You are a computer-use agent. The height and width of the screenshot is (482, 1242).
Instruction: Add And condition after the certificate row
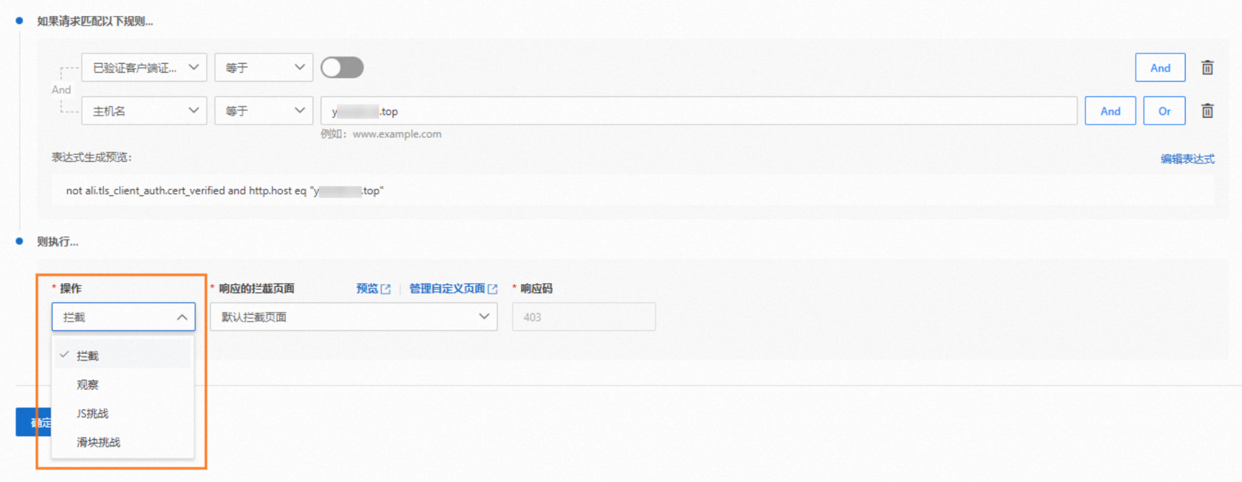1160,68
